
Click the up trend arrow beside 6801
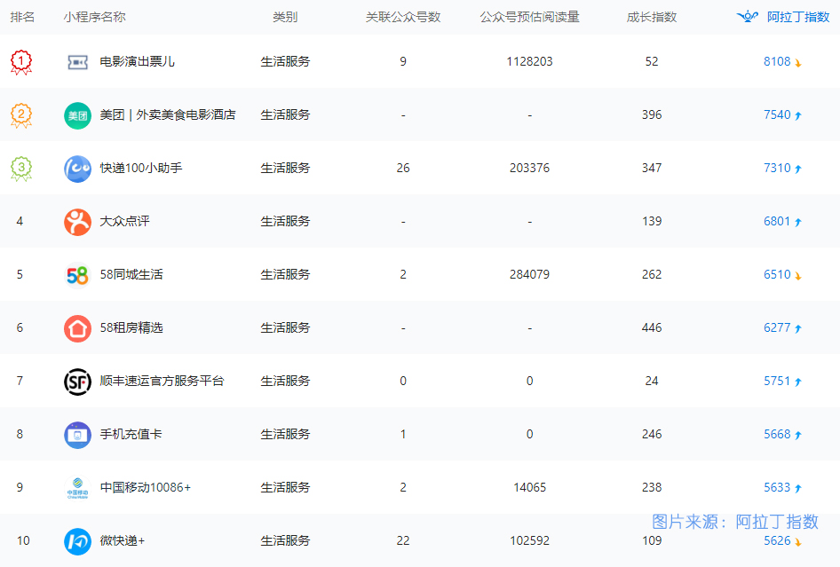pos(798,222)
